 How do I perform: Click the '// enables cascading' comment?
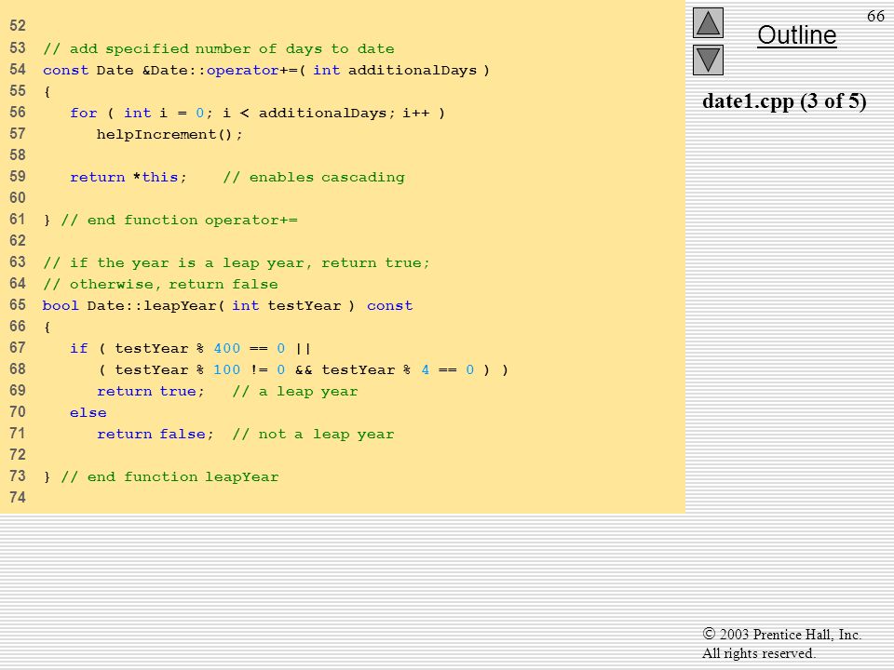[x=314, y=177]
